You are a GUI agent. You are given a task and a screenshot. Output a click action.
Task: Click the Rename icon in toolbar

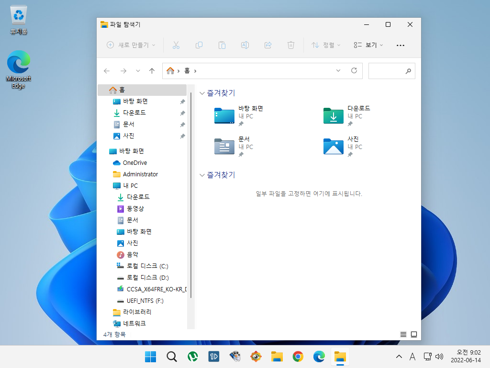[245, 45]
